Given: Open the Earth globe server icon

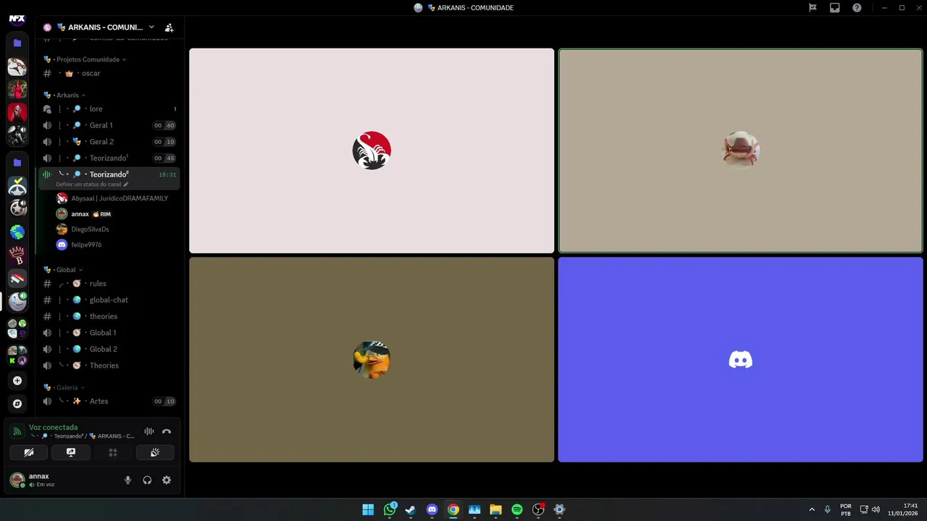Looking at the screenshot, I should point(17,232).
